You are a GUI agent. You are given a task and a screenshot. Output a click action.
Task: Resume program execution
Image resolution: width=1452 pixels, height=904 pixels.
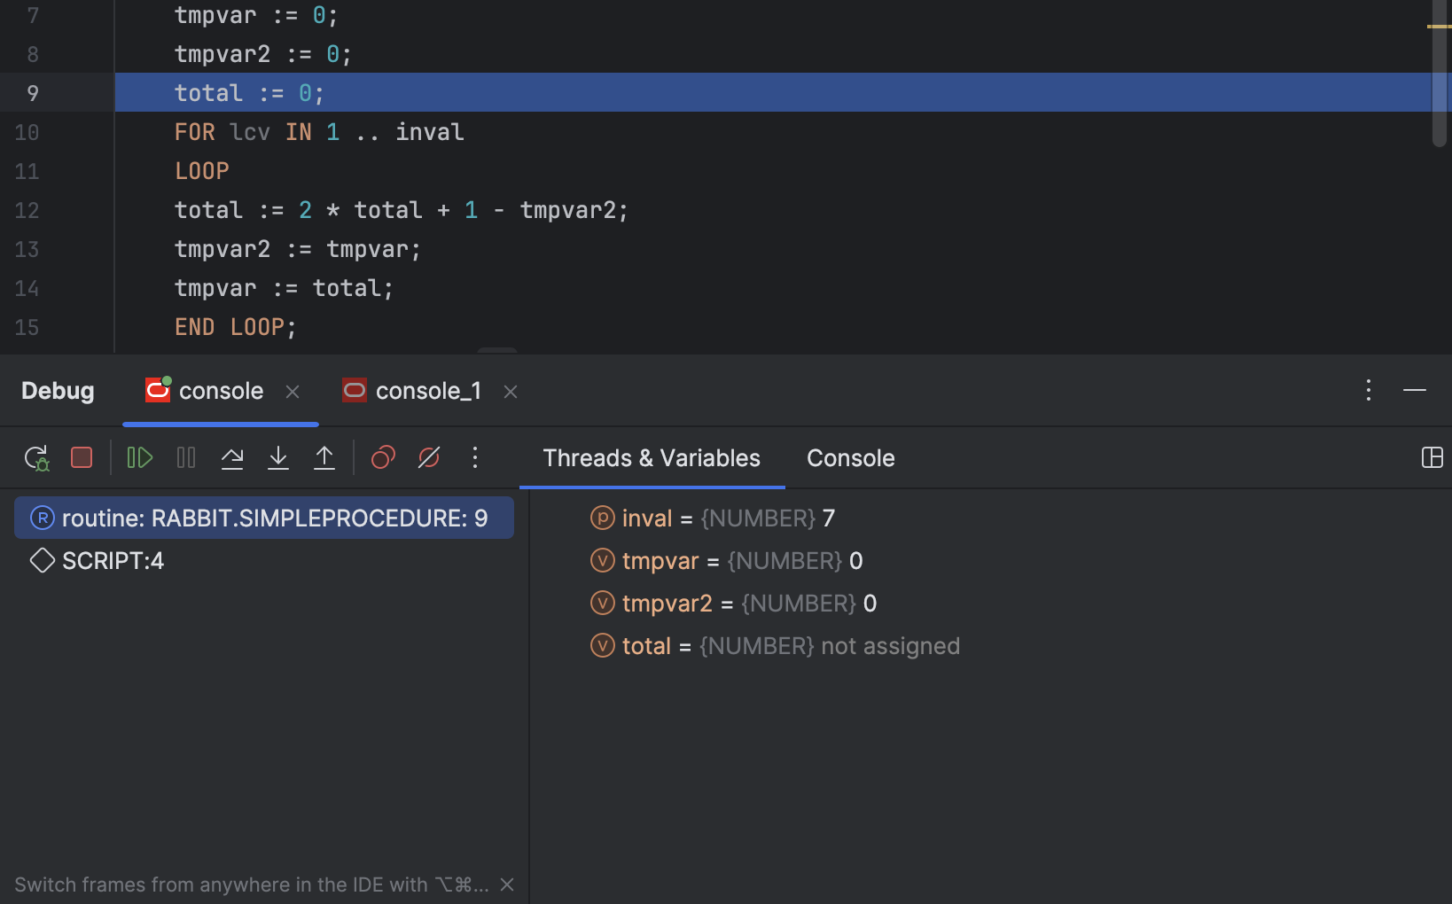[140, 457]
